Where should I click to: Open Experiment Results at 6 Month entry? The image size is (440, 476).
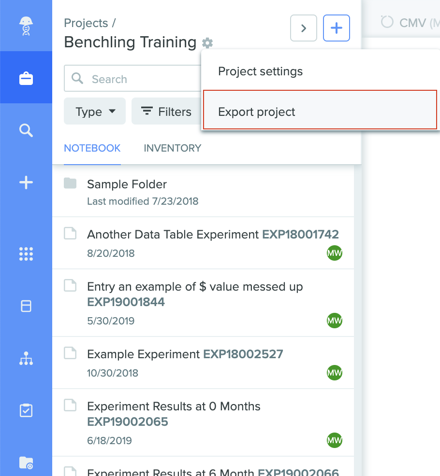point(203,467)
